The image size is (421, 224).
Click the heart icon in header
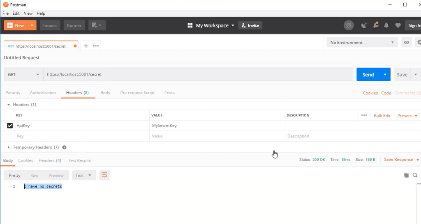point(398,25)
